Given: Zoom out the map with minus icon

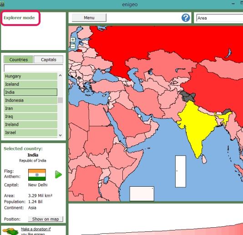Looking at the screenshot, I should (x=73, y=46).
